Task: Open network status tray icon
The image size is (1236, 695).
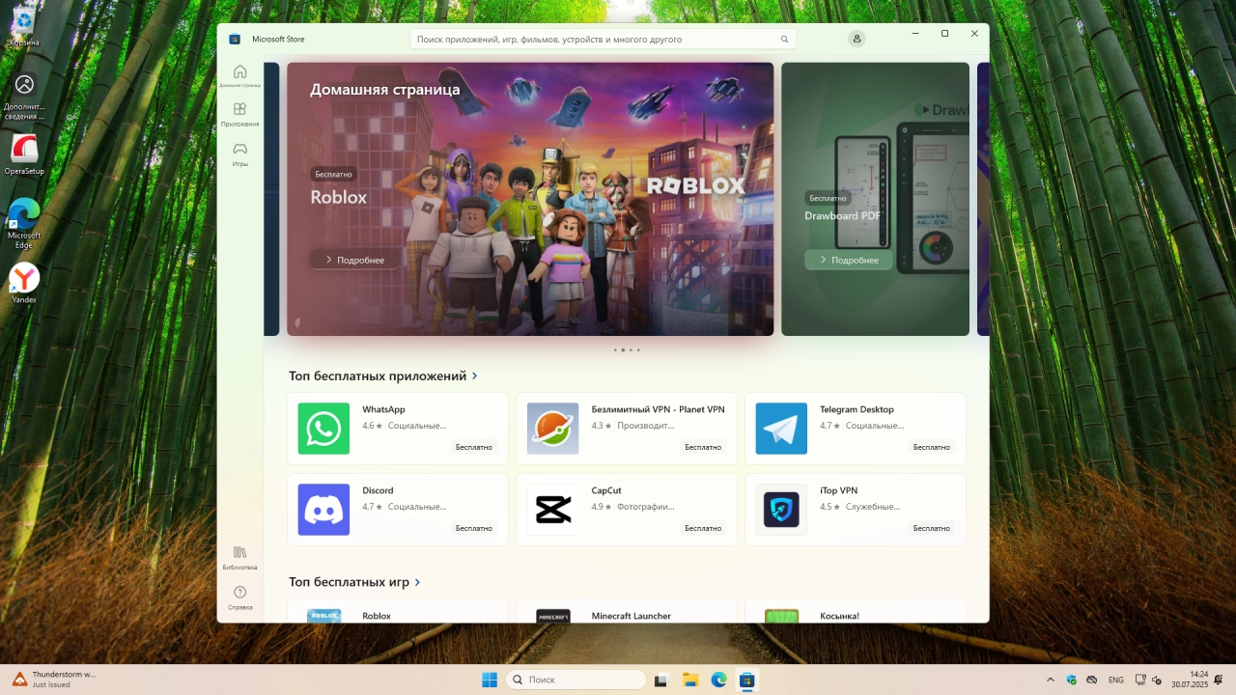Action: point(1140,680)
